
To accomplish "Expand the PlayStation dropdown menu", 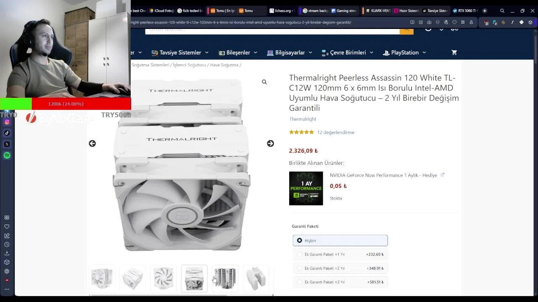I will tap(404, 52).
